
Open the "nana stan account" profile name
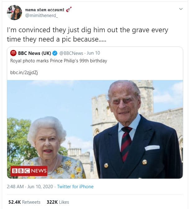[x=44, y=10]
